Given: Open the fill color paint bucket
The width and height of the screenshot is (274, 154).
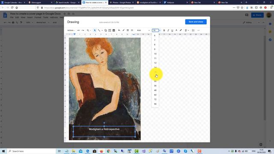Looking at the screenshot, I should (x=119, y=30).
